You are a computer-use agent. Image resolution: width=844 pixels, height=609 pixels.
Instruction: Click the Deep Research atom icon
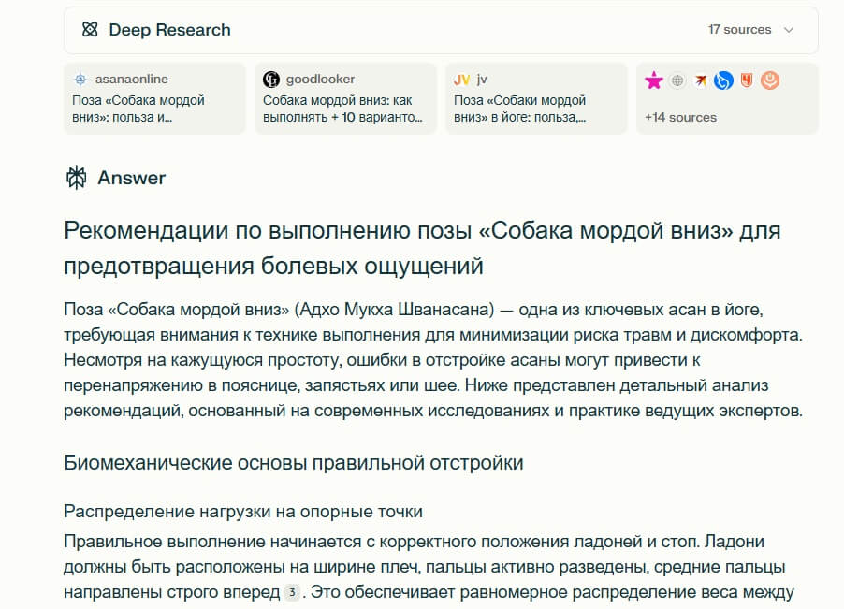[90, 30]
